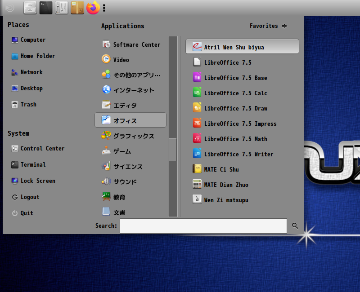Select ゲーム category
The width and height of the screenshot is (360, 292).
point(130,151)
